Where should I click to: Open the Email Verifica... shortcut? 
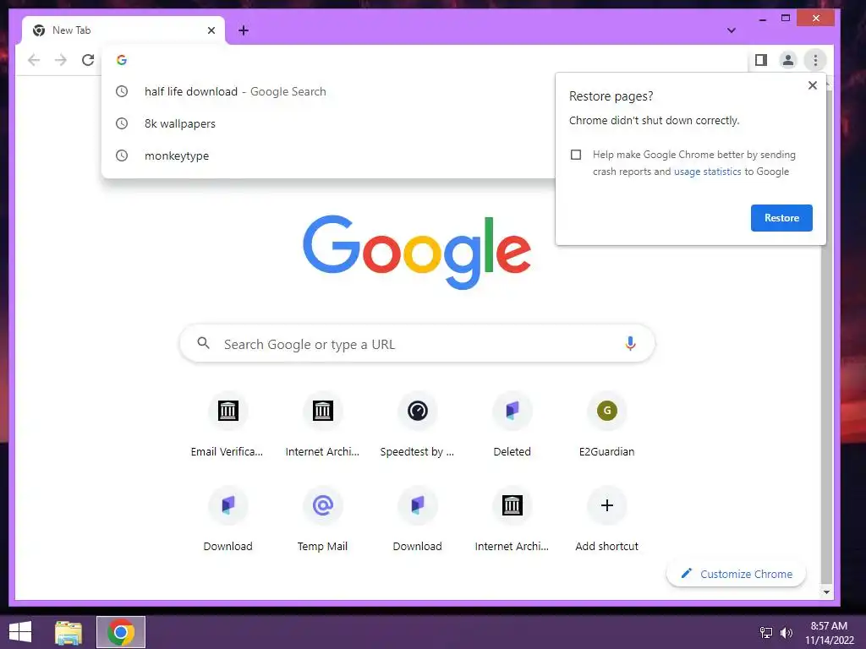click(x=227, y=425)
